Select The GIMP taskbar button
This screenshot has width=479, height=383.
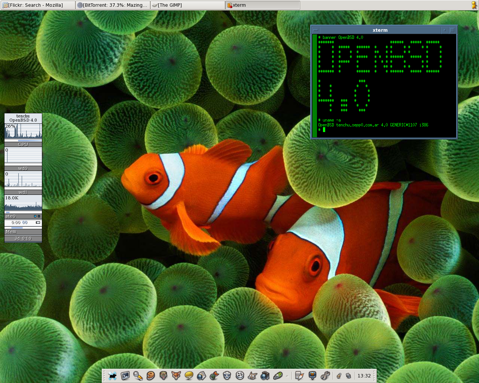[187, 5]
